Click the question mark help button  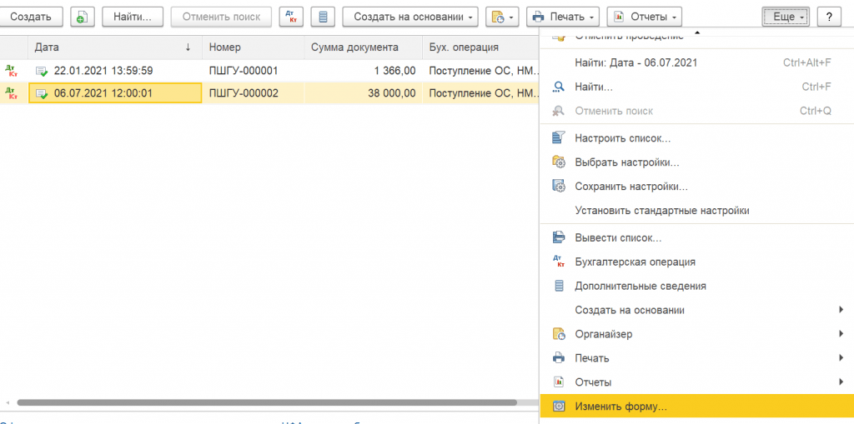click(x=828, y=17)
